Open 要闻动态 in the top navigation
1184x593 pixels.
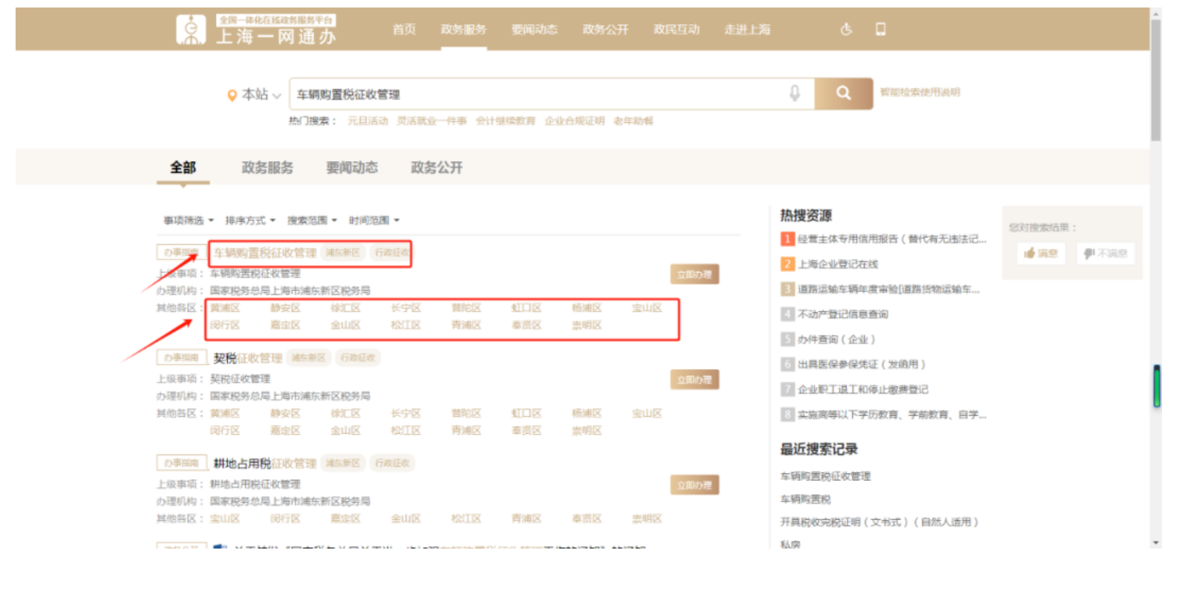pos(534,30)
